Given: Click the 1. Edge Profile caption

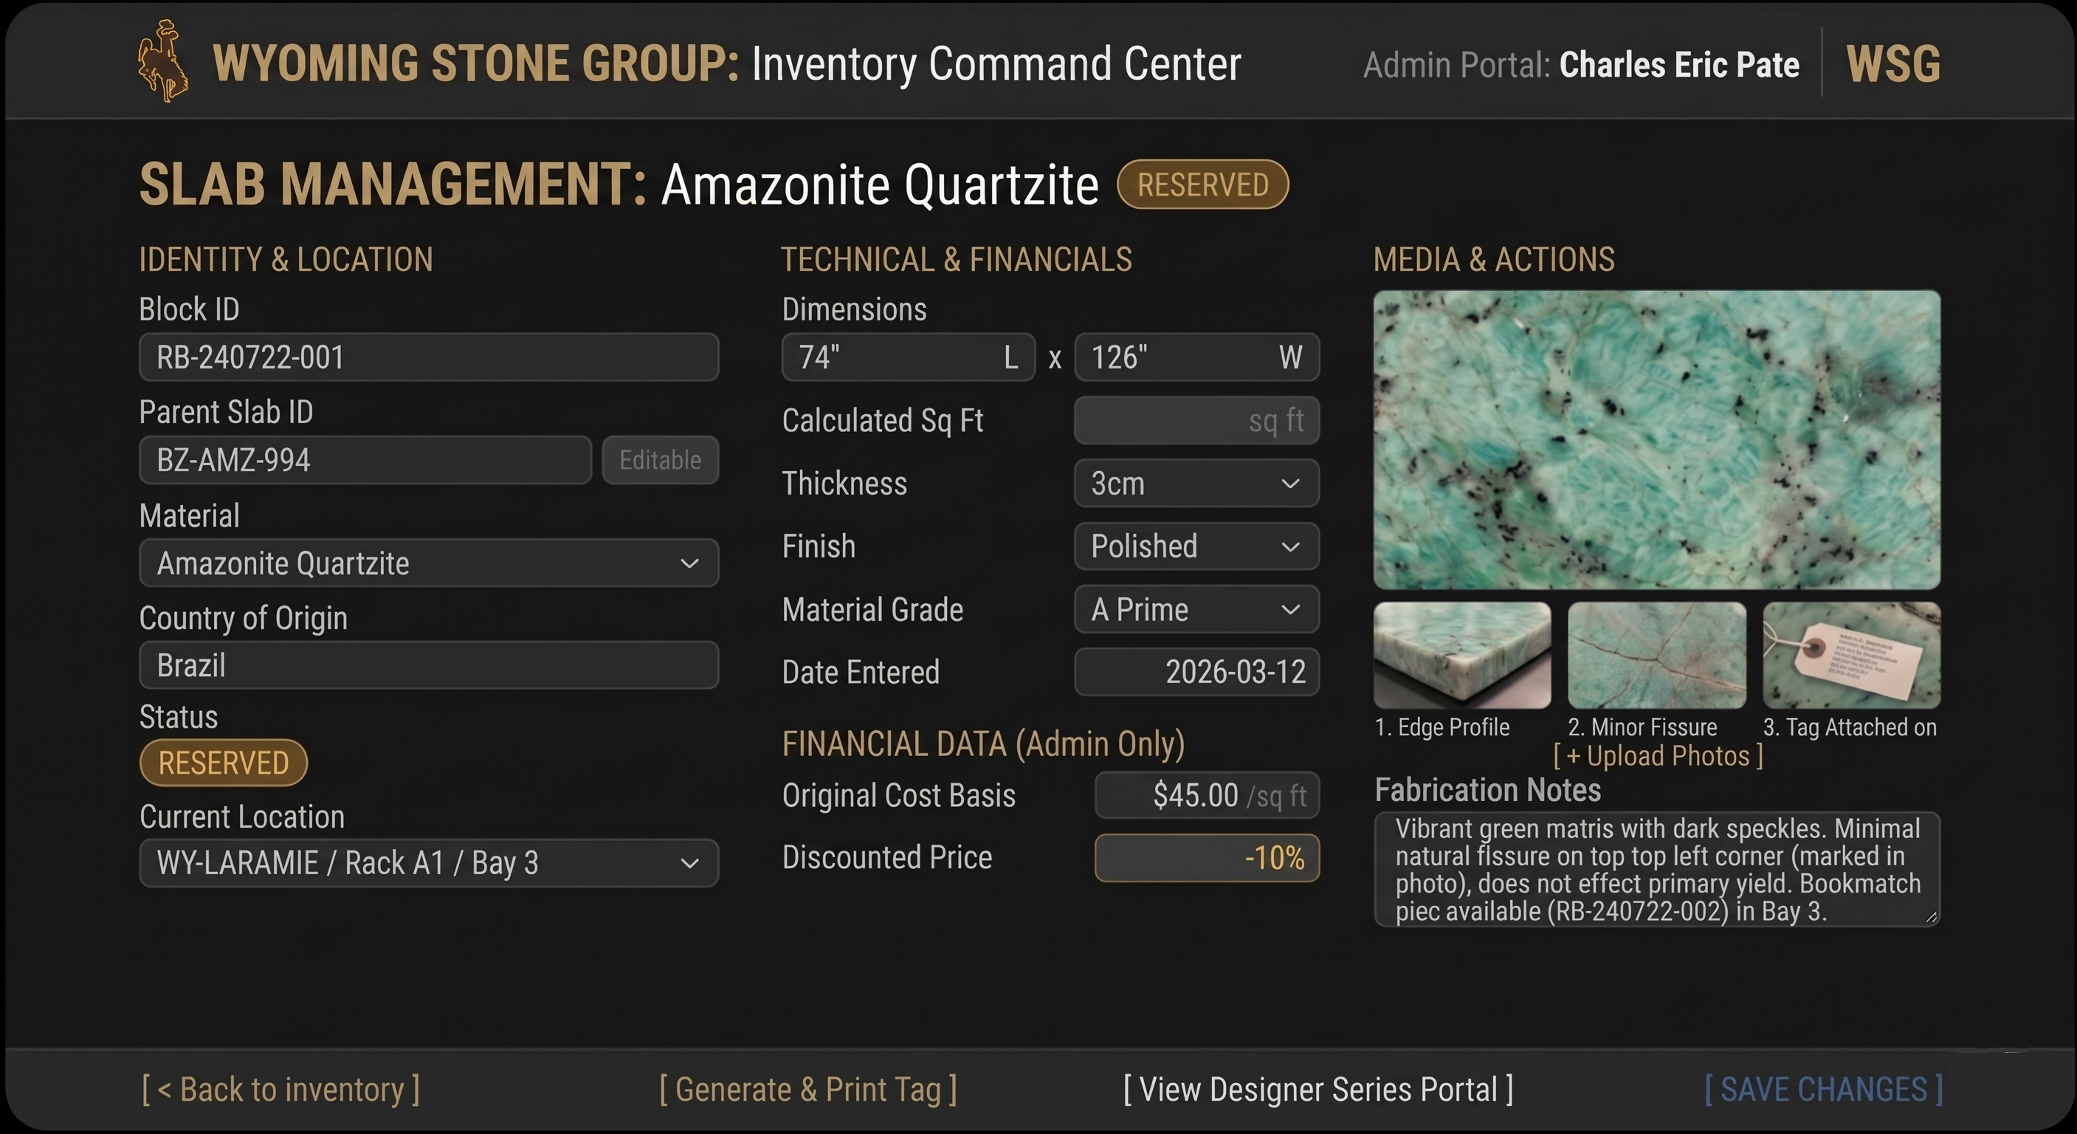Looking at the screenshot, I should [x=1441, y=727].
